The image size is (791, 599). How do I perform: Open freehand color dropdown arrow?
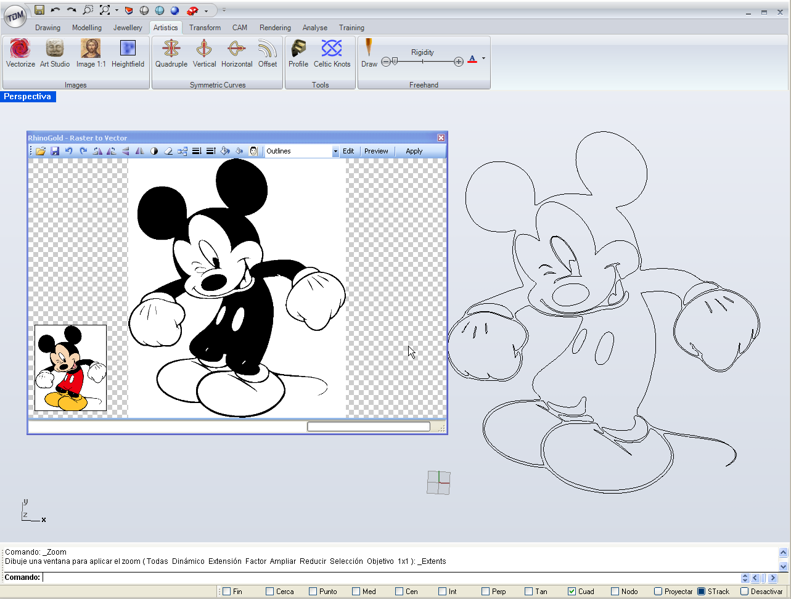coord(483,59)
